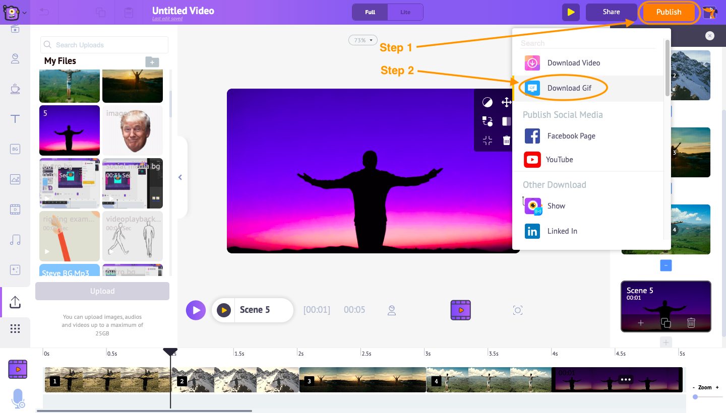Switch to Full mode

point(370,12)
